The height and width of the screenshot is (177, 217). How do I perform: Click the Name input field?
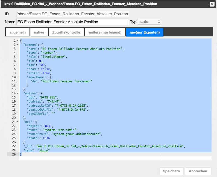73,22
